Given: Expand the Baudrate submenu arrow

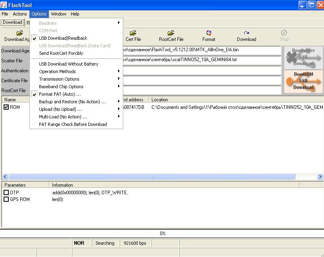Looking at the screenshot, I should 118,23.
